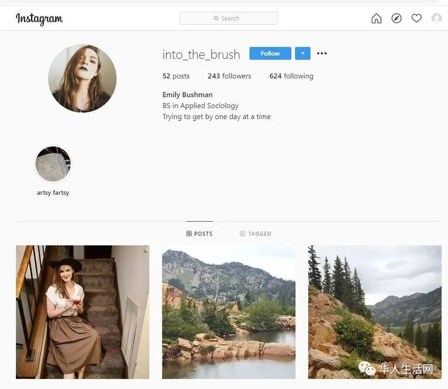Click the tagged photos icon
The height and width of the screenshot is (389, 448).
click(x=242, y=233)
